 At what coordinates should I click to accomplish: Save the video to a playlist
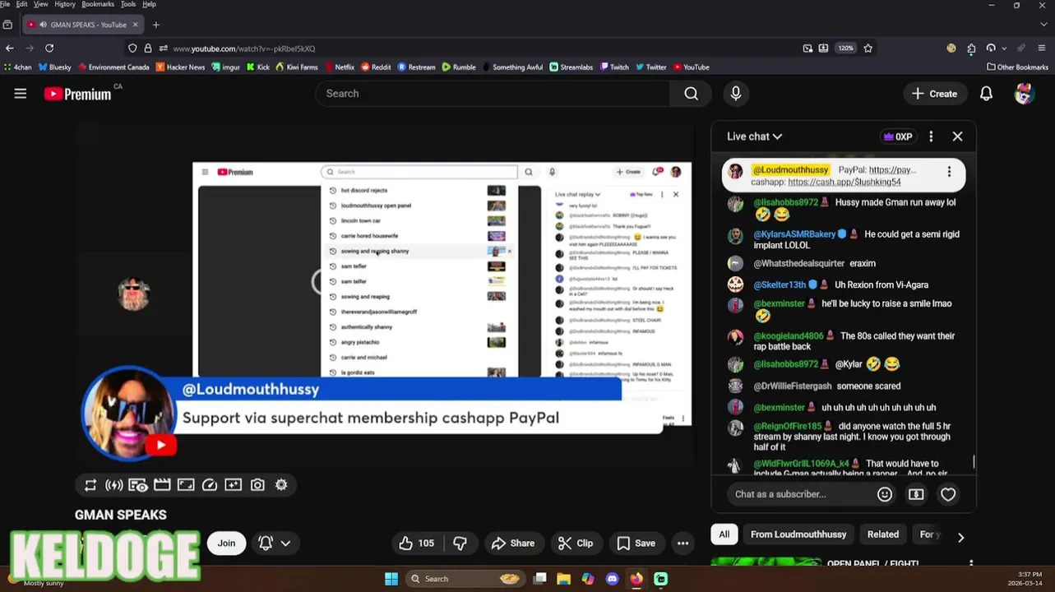tap(636, 543)
